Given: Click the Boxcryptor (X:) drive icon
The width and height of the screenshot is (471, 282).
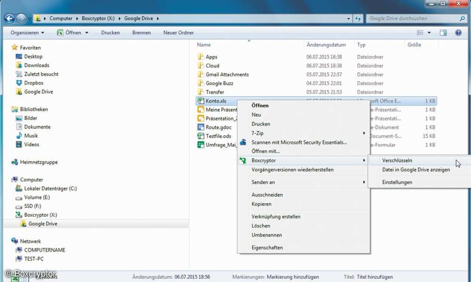Looking at the screenshot, I should pyautogui.click(x=19, y=215).
